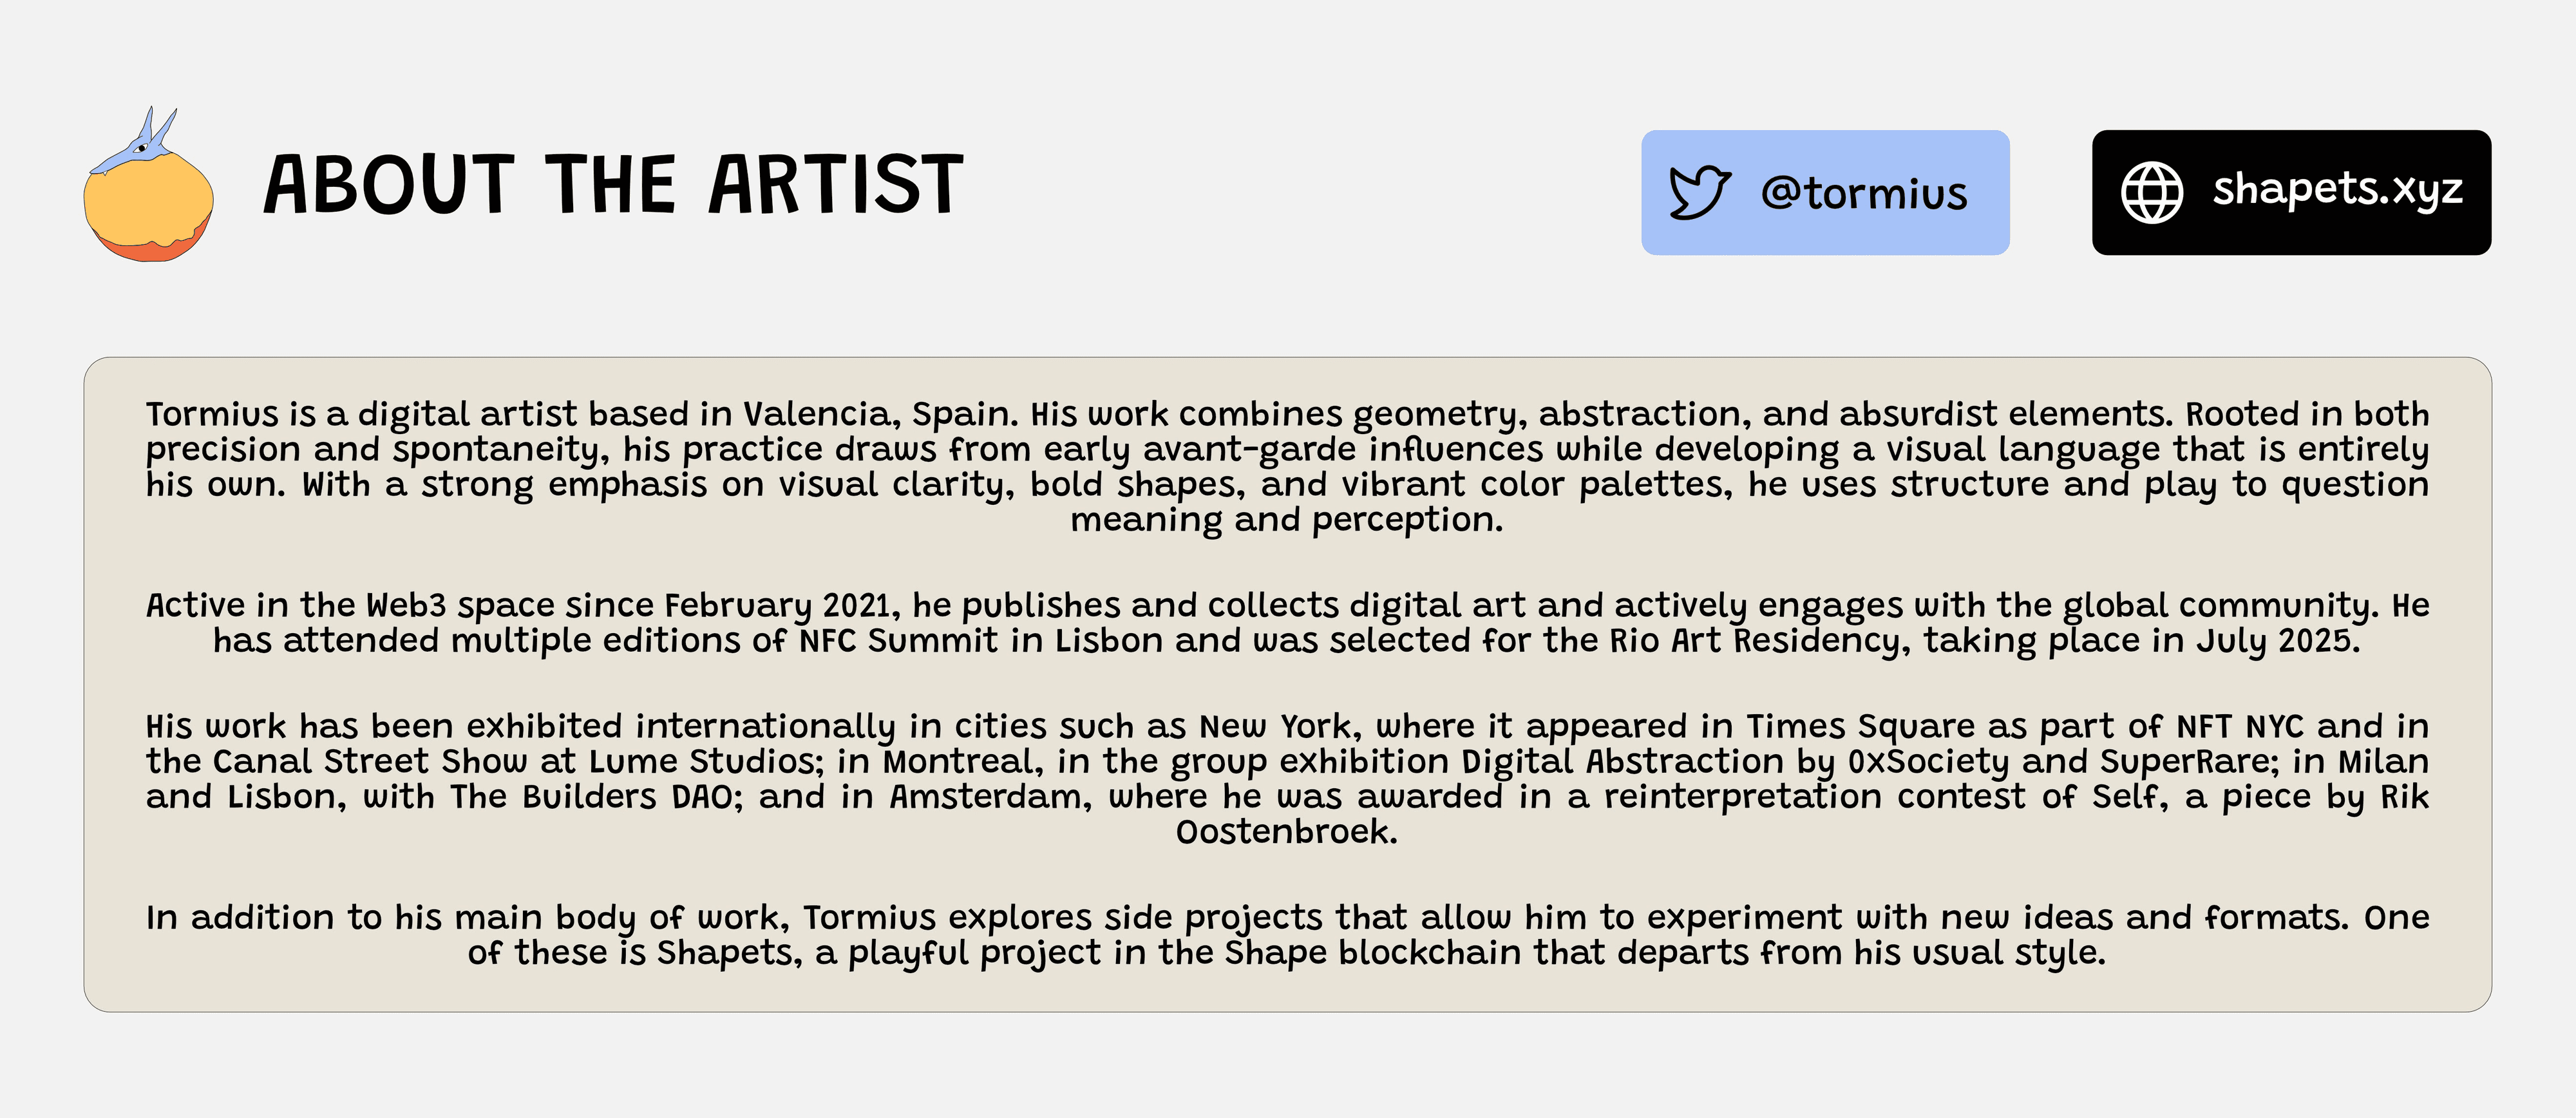Click the phrase 'meaning and perception.'
The height and width of the screenshot is (1118, 2576).
coord(1287,520)
